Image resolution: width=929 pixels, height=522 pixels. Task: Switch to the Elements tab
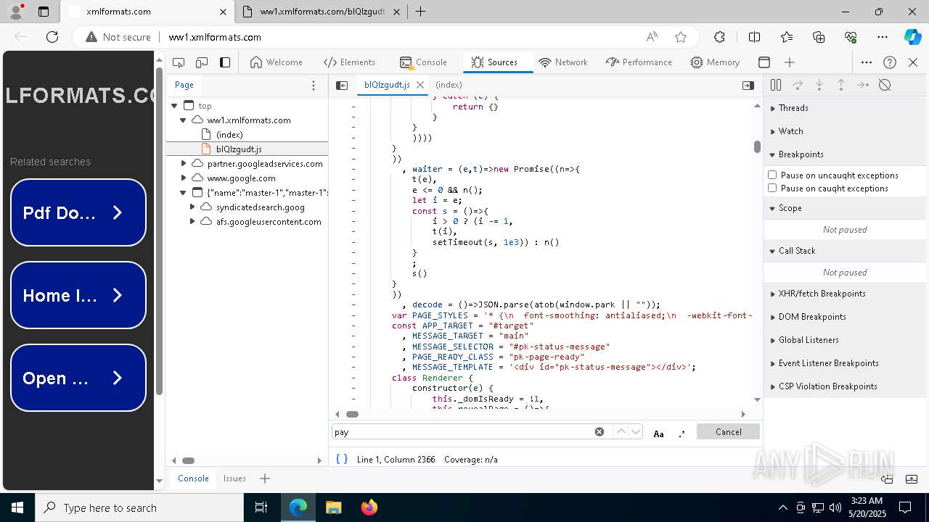click(350, 62)
